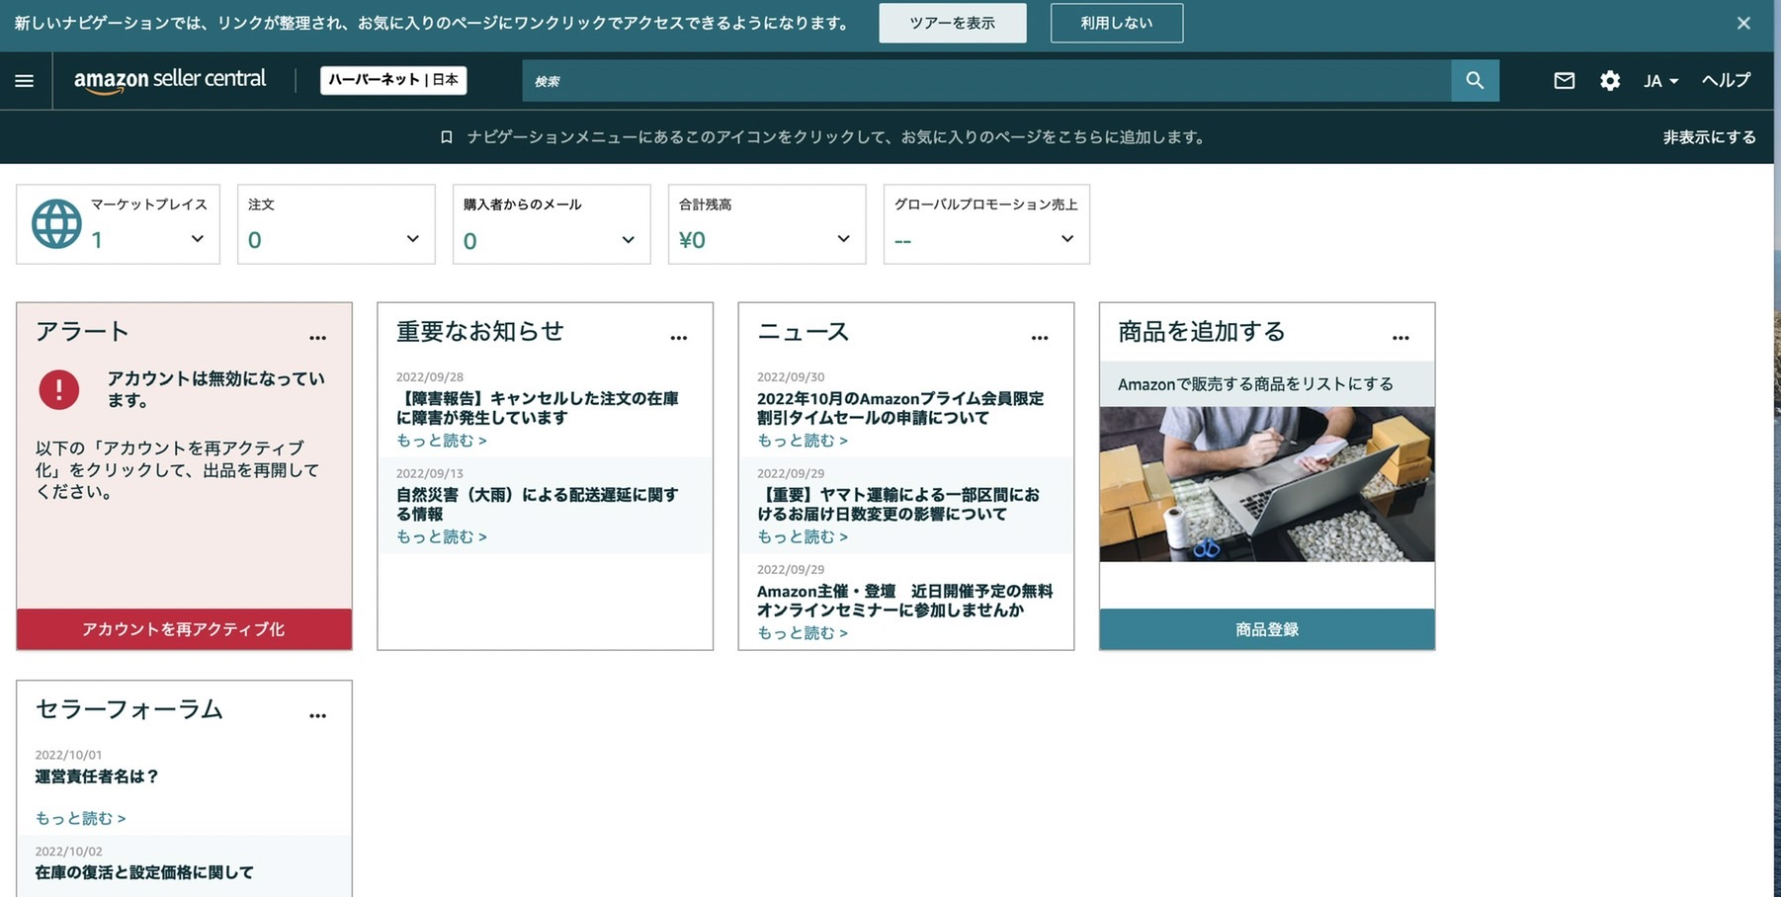Click the 自然災害（大雨）による配送遅延 headline

[538, 504]
